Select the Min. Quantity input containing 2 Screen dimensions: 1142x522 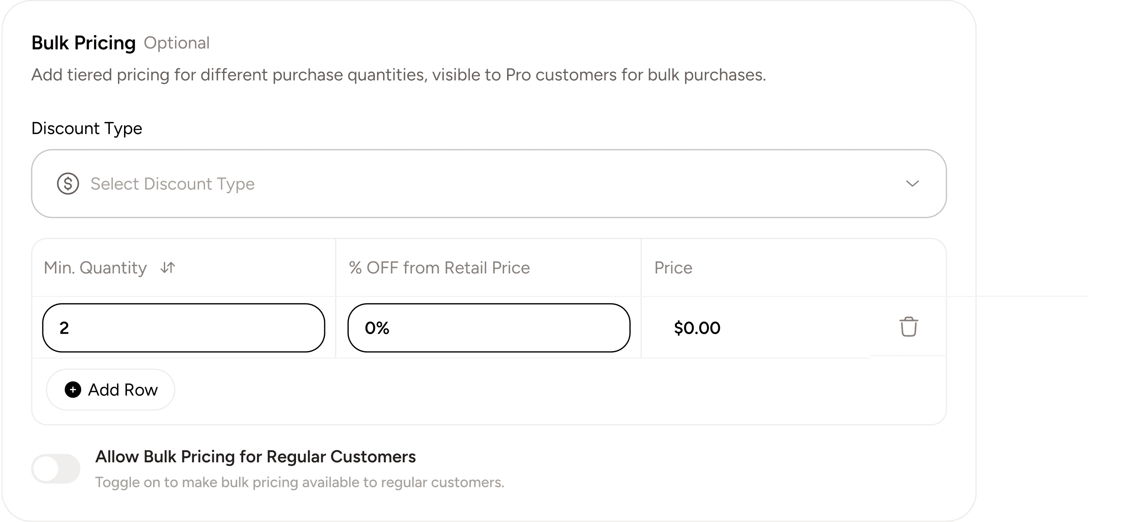pos(183,328)
